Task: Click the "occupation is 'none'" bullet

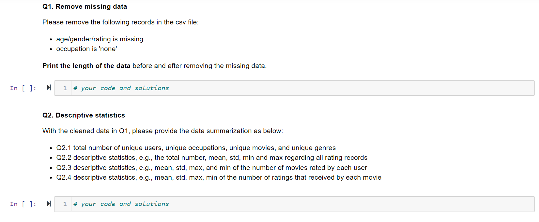Action: tap(86, 49)
